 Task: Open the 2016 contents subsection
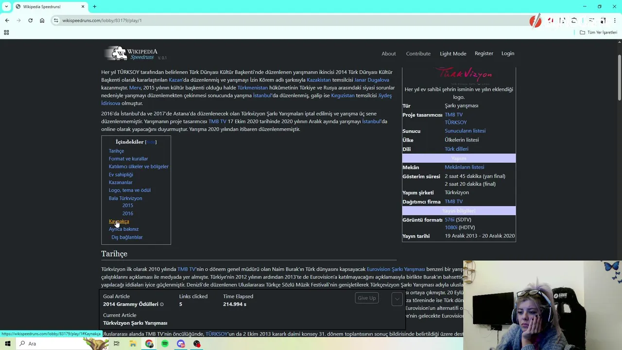point(128,213)
